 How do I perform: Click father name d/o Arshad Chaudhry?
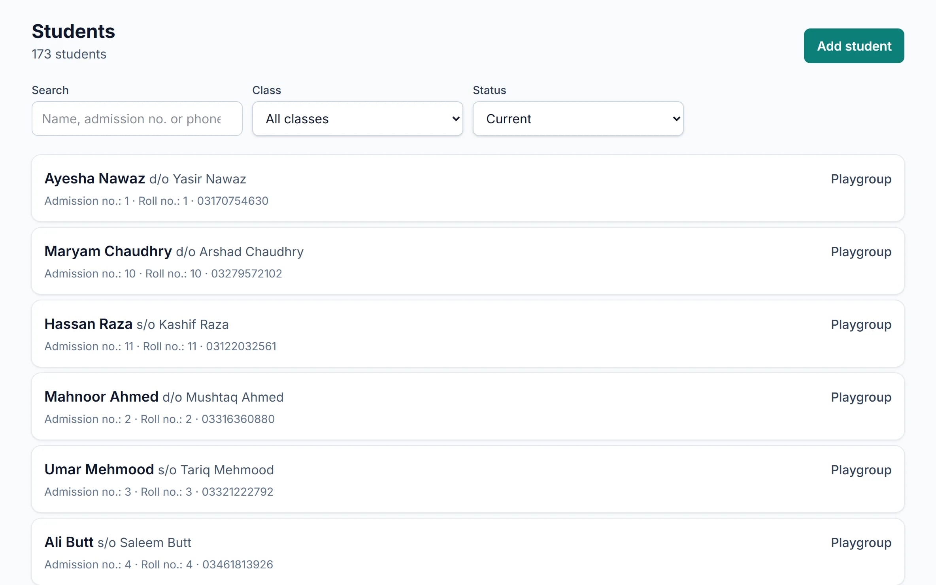(240, 252)
